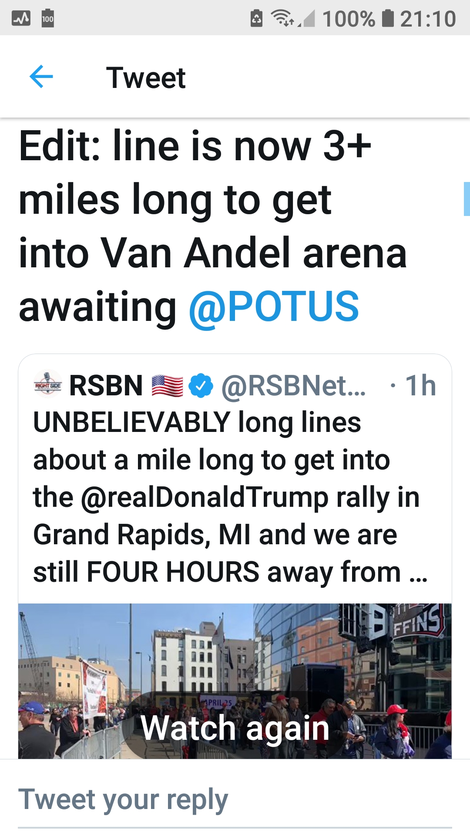Tap the activity monitor status icon
470x836 pixels.
(21, 18)
